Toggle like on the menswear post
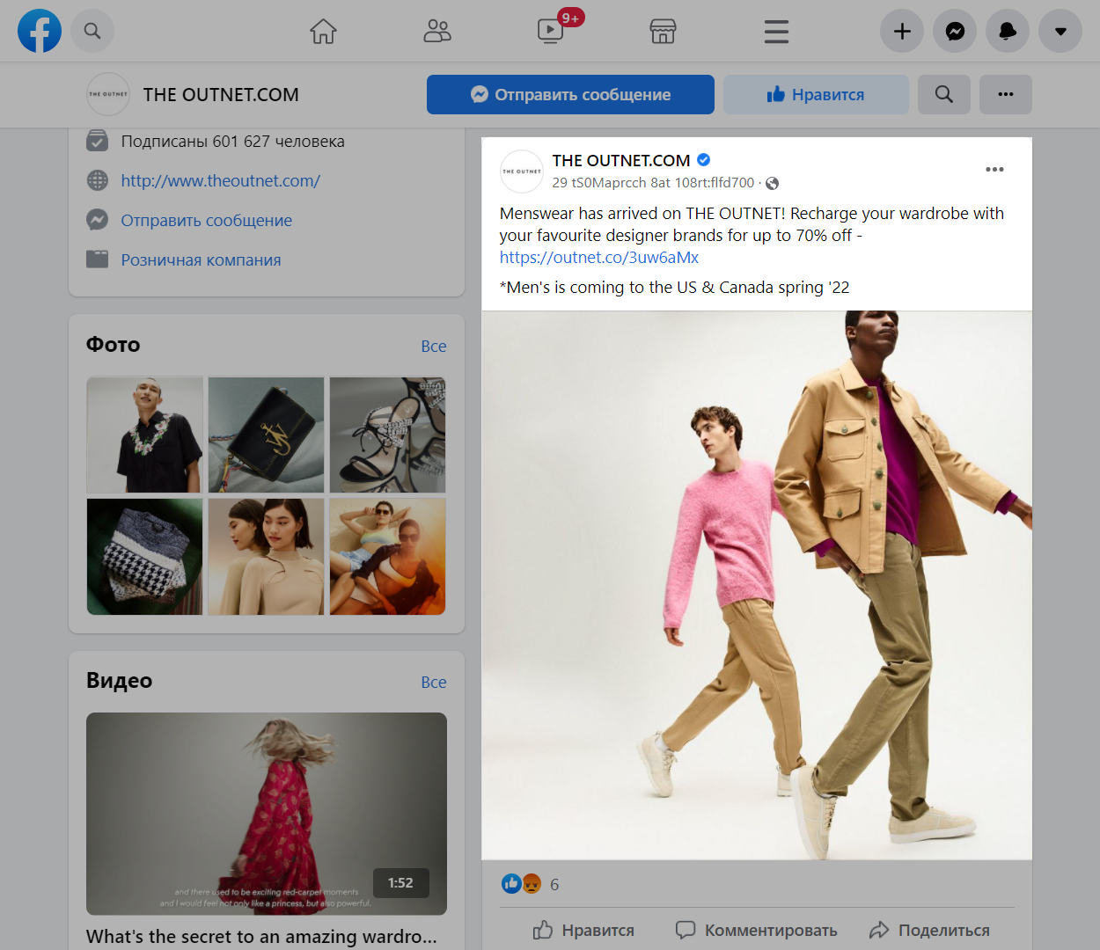1100x950 pixels. tap(583, 930)
